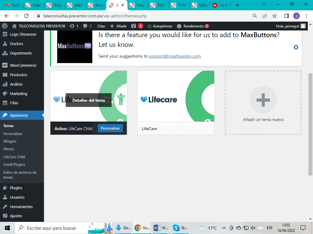Click the support@maxfoundry.com email link
This screenshot has height=234, width=313.
pos(175,56)
